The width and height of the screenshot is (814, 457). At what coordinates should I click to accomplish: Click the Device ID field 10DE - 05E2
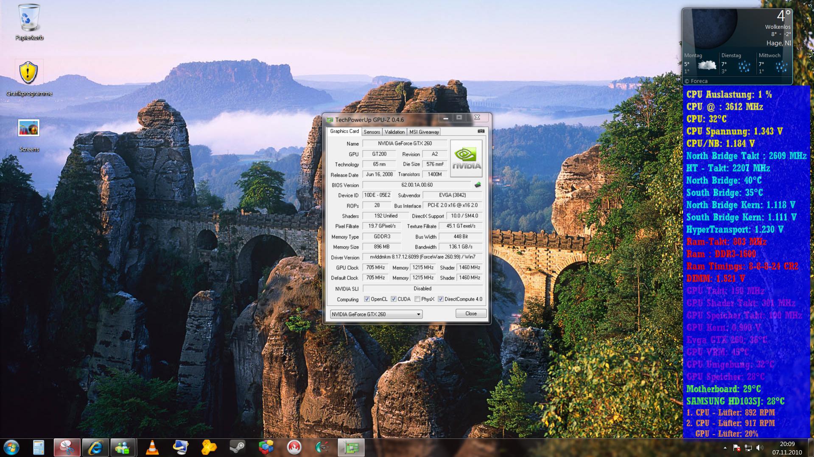point(377,195)
